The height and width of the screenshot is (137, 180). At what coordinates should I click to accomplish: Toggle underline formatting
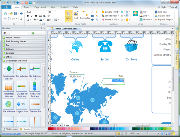coord(35,16)
